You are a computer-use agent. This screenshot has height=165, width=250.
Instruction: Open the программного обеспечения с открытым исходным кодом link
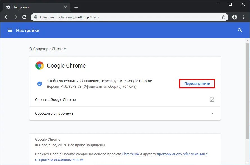pos(121,157)
